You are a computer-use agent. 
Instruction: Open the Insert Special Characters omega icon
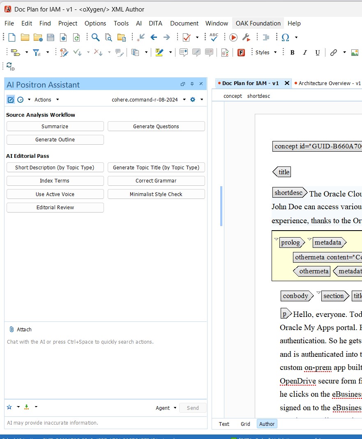coord(285,37)
